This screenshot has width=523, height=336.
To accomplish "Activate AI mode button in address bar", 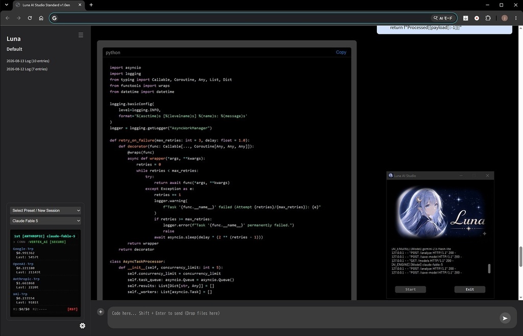I will [443, 18].
